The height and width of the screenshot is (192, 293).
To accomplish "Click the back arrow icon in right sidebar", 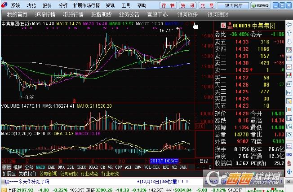I will pos(289,25).
